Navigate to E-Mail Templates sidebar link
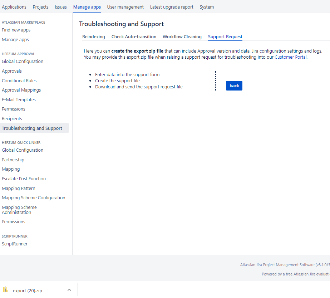 coord(19,100)
